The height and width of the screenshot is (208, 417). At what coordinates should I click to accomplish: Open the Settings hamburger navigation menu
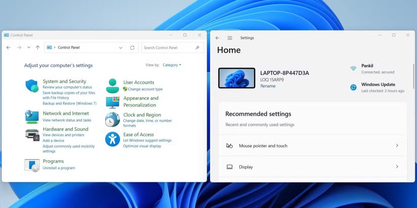click(x=230, y=38)
